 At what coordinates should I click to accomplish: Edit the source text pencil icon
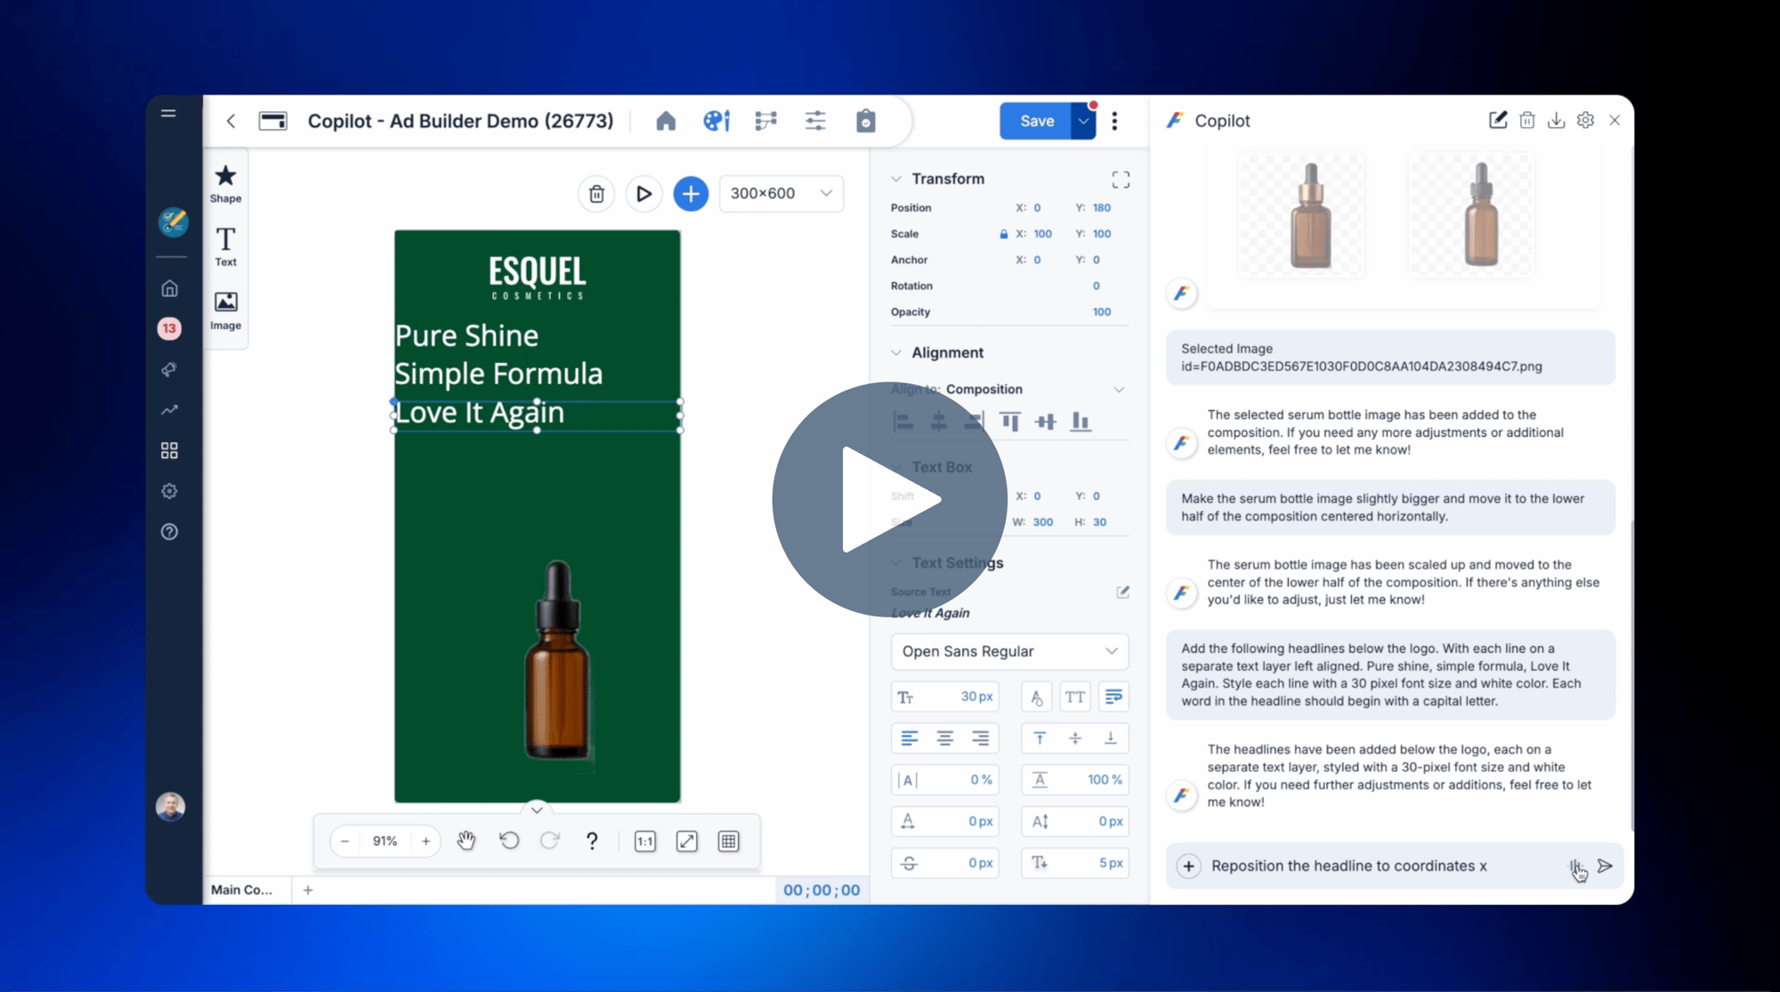click(1122, 593)
